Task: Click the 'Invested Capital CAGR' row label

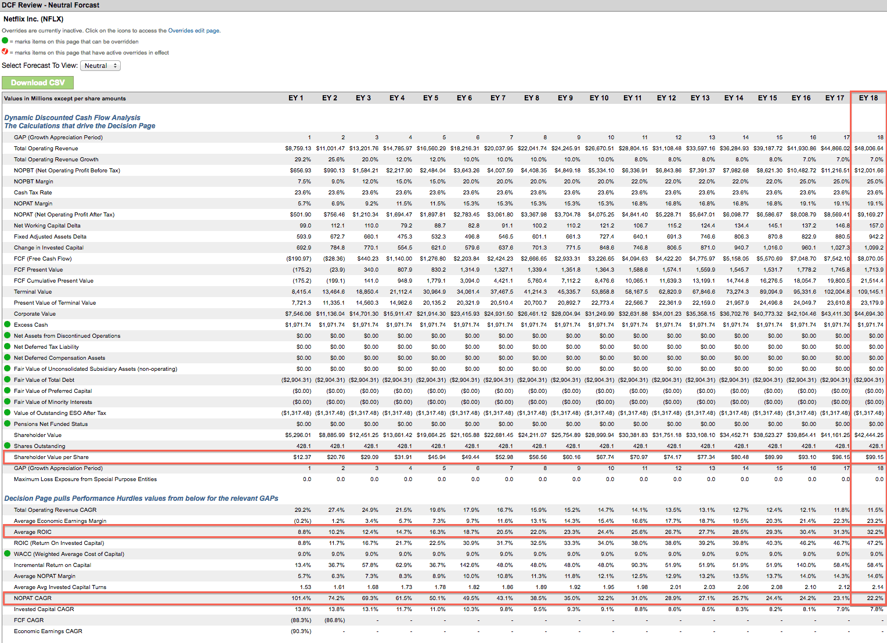Action: tap(44, 609)
